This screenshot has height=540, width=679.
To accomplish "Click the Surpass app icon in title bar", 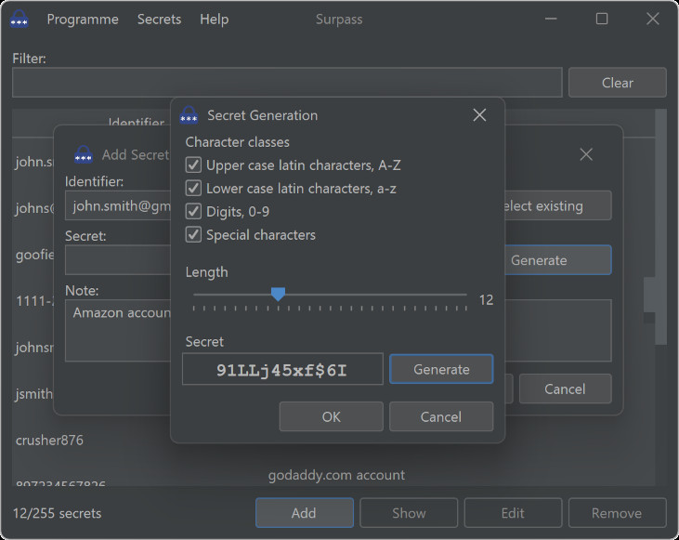I will tap(19, 19).
